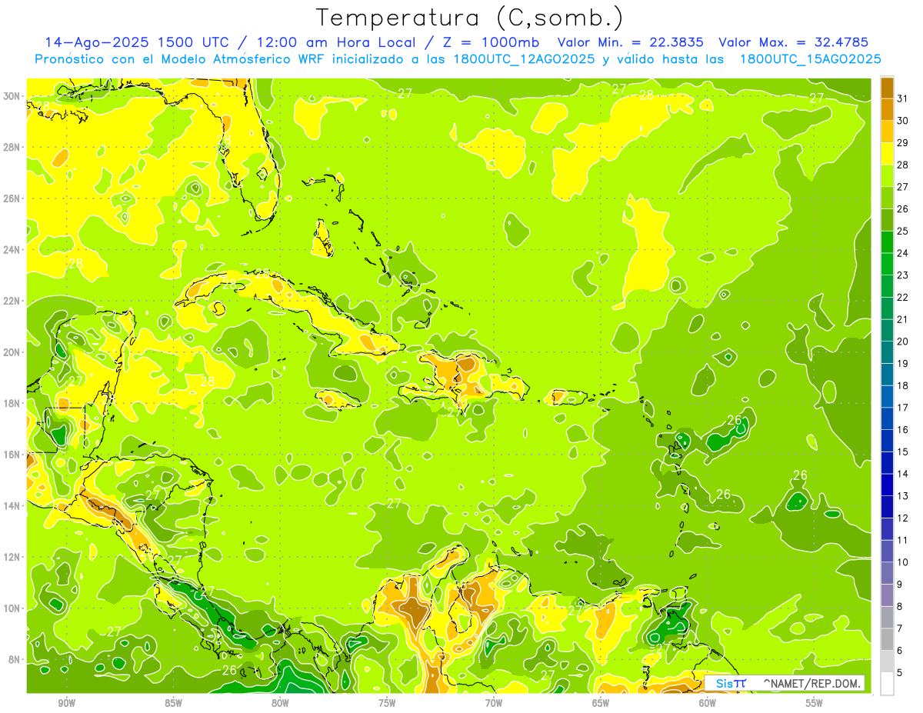This screenshot has height=713, width=923.
Task: Click the white bottom swatch below 5
Action: (x=887, y=684)
